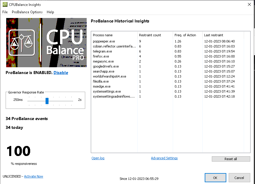The image size is (255, 184).
Task: Select the worldofwarships64.exe row
Action: click(167, 76)
